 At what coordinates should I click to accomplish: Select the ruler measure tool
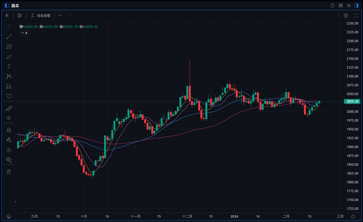9,109
